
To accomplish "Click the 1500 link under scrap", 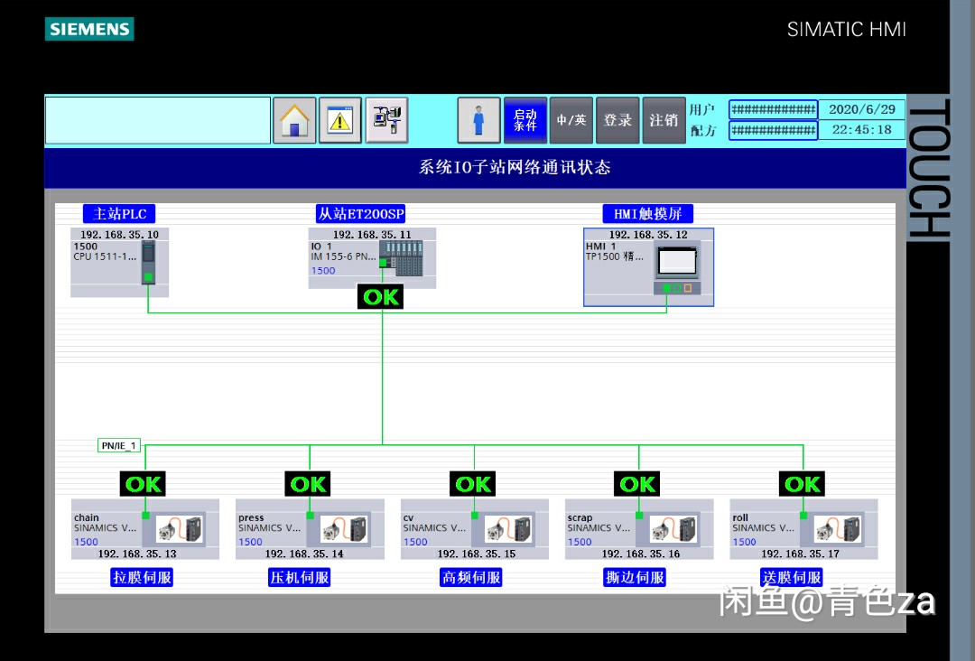I will (x=580, y=542).
